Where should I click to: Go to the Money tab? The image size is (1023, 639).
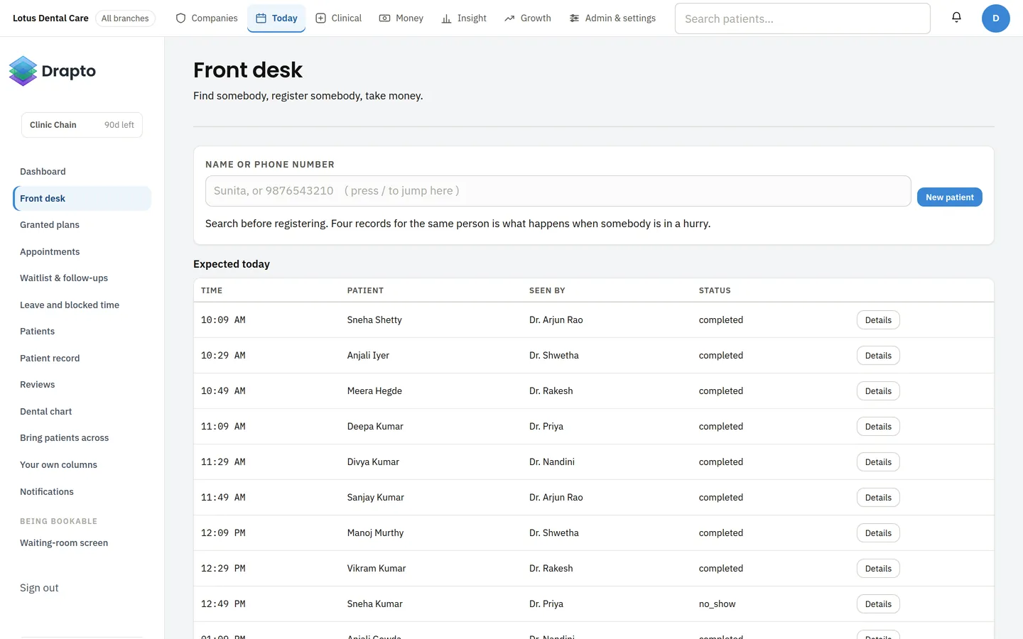point(401,18)
